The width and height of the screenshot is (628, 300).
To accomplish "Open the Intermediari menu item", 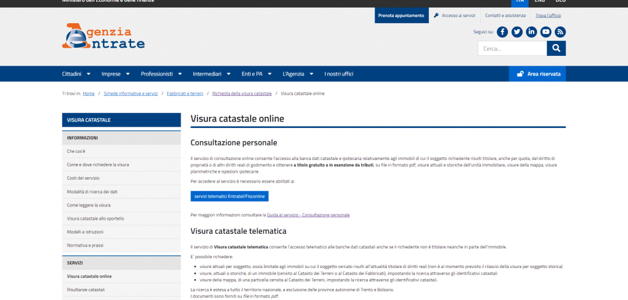I will 207,74.
